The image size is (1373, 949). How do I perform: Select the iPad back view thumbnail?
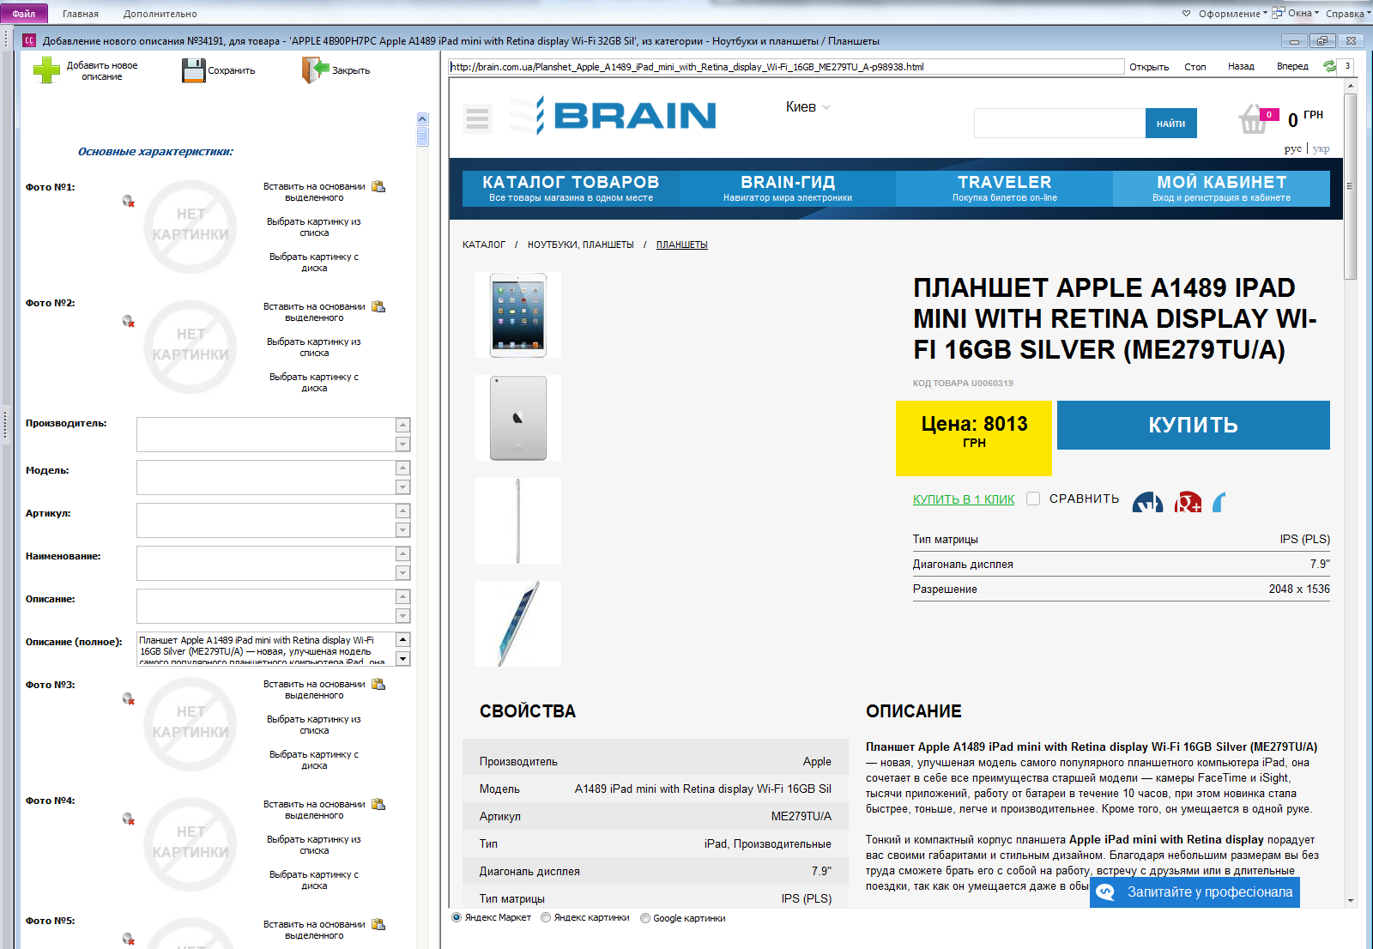tap(518, 418)
